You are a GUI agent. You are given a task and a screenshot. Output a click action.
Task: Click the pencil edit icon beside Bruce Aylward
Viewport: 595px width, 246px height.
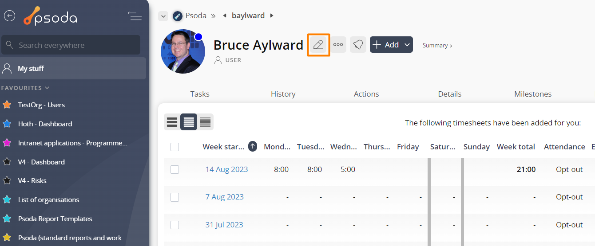(x=318, y=45)
